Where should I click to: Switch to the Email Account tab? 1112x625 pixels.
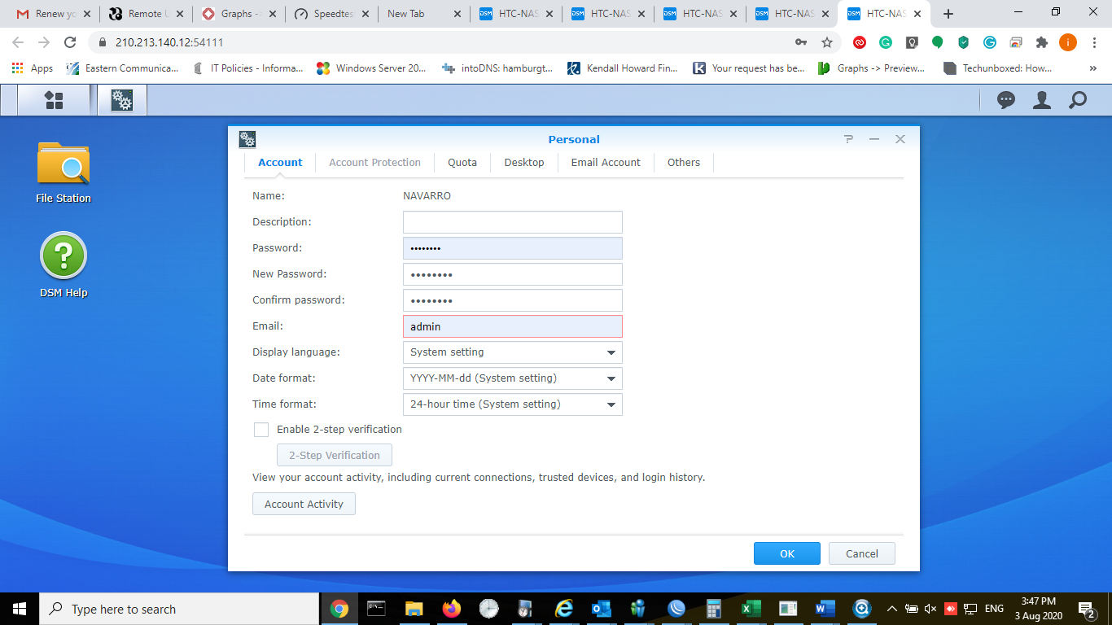(x=606, y=163)
